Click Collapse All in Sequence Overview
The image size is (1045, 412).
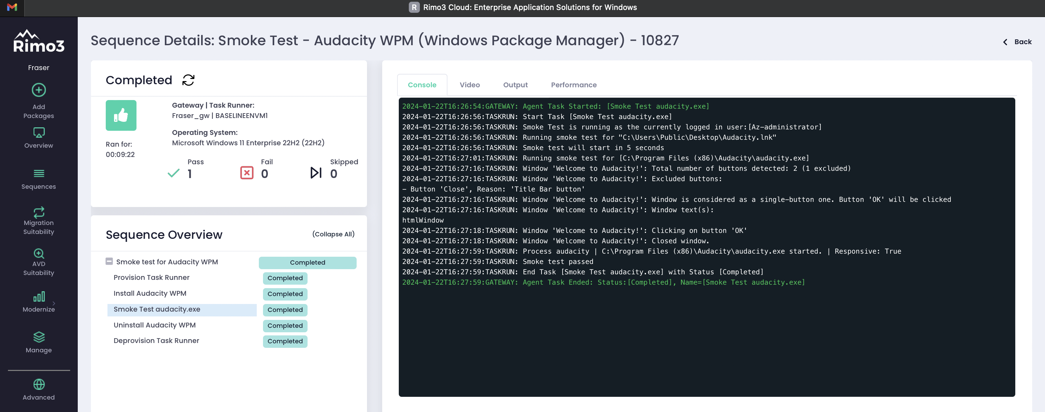pyautogui.click(x=333, y=234)
